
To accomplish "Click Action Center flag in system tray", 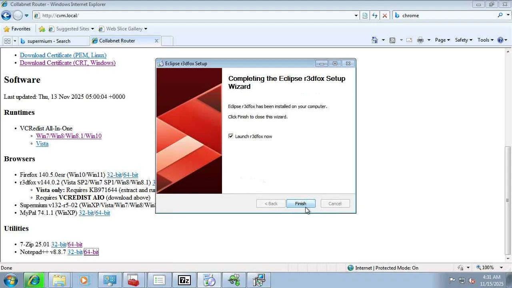I will tap(452, 280).
